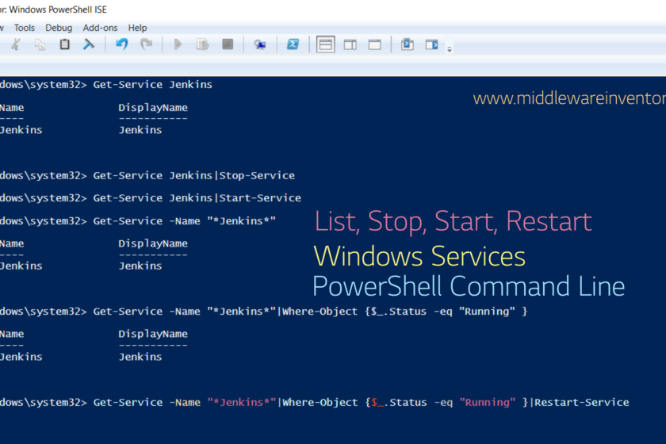This screenshot has height=444, width=666.
Task: Show the script pane maximized
Action: point(374,44)
